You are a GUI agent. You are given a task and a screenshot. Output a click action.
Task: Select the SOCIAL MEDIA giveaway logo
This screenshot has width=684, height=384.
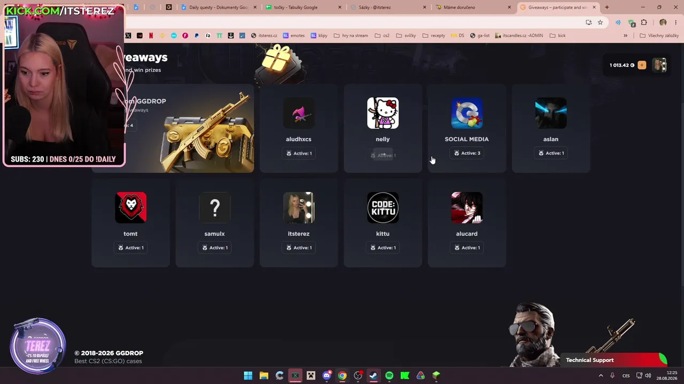(467, 113)
